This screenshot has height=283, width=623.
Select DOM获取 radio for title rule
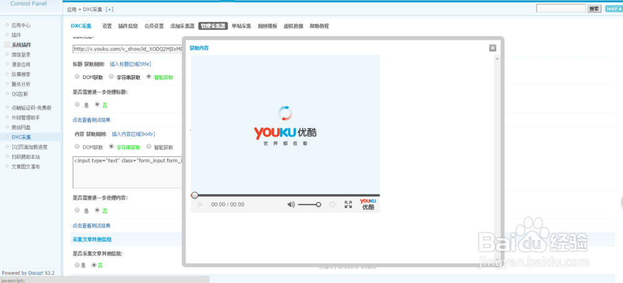click(77, 77)
